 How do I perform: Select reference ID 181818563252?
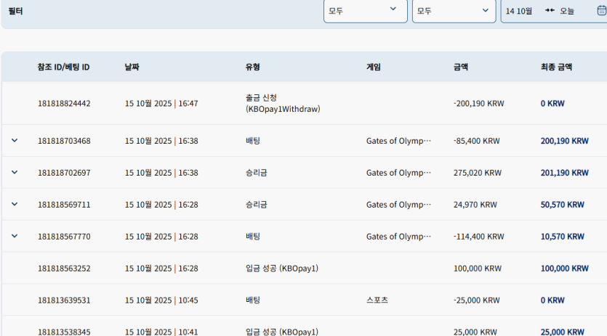(64, 269)
